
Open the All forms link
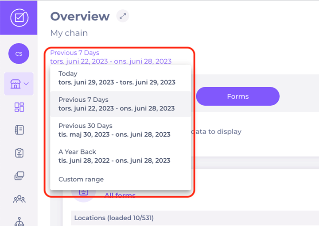pos(120,195)
